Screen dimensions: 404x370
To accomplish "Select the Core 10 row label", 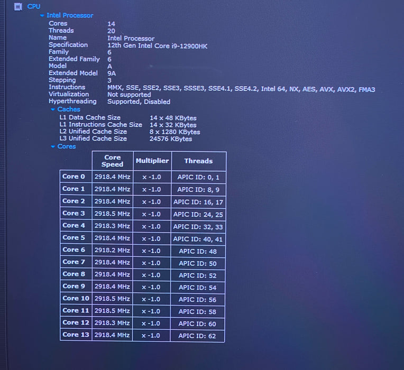I will (x=76, y=298).
